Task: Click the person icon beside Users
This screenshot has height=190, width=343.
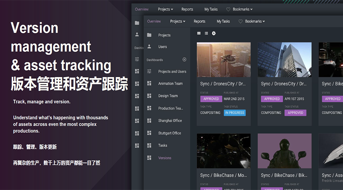Action: (x=149, y=46)
